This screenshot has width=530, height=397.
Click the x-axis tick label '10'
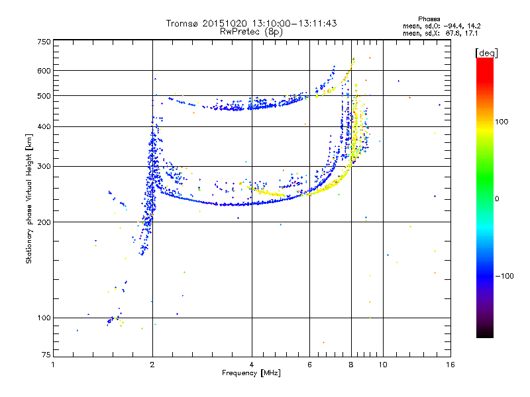383,365
